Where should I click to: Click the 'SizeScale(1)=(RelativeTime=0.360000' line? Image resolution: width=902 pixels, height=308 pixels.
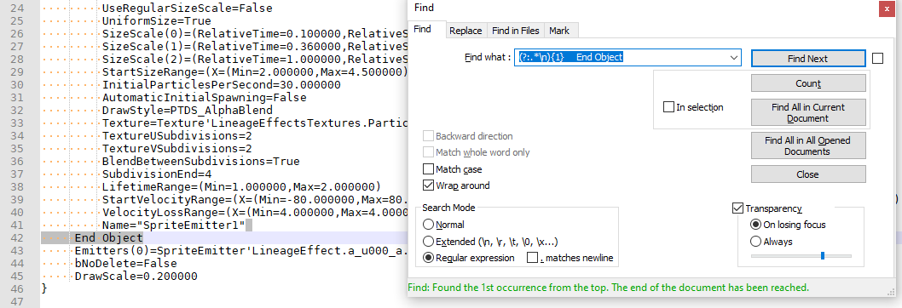[255, 47]
